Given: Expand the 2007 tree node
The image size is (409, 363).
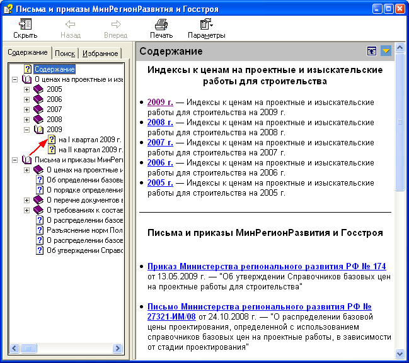Looking at the screenshot, I should coord(26,109).
